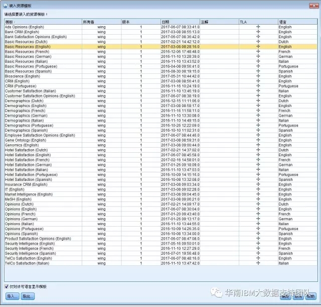The height and width of the screenshot is (307, 321).
Task: Click TLA icon in Hotel Satisfaction (Spanish) row
Action: click(x=258, y=179)
